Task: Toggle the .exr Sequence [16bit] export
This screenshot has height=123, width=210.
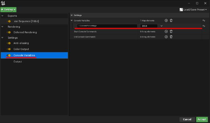Action: point(9,21)
